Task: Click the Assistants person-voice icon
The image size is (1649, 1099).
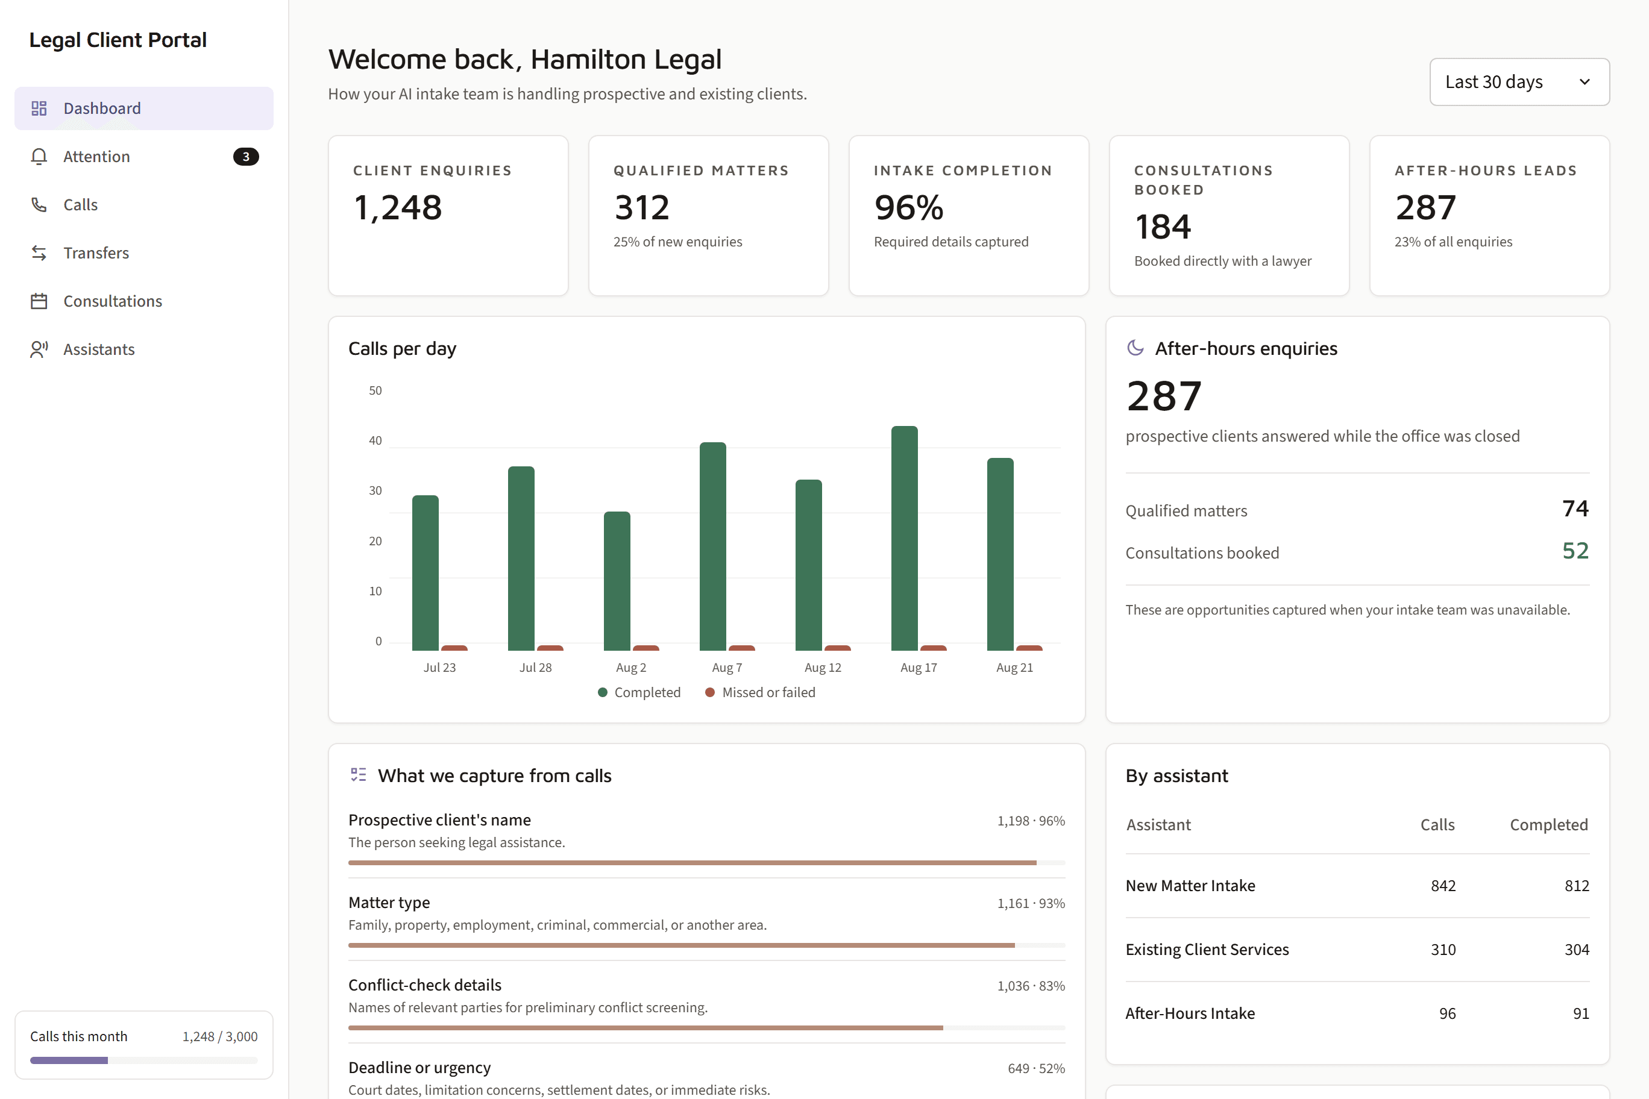Action: pyautogui.click(x=39, y=349)
